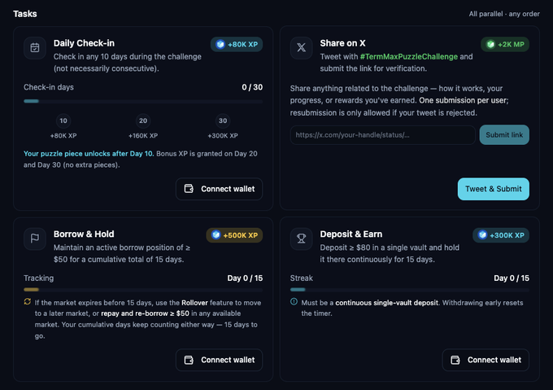
Task: Click the +300K XP milestone label under 30
Action: (x=223, y=135)
